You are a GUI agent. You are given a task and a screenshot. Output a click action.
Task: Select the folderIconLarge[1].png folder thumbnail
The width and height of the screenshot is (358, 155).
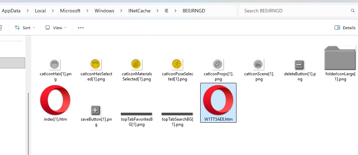click(340, 58)
